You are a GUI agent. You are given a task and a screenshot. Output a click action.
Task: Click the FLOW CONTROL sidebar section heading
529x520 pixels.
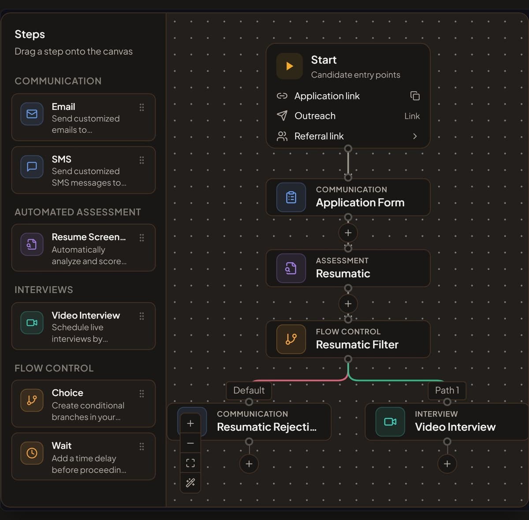coord(54,368)
